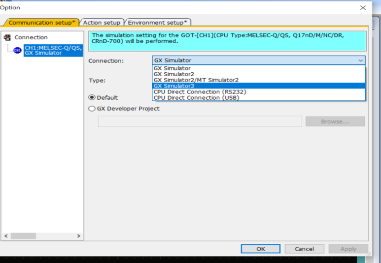Switch to the Communication setup tab
The width and height of the screenshot is (381, 263).
click(x=42, y=23)
